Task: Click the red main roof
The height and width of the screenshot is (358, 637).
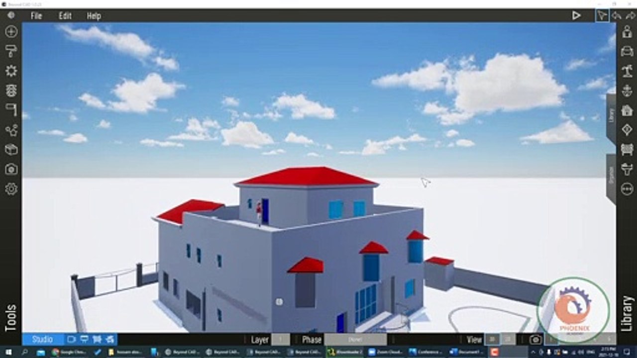Action: coord(307,177)
